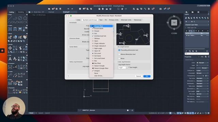Toggle visibility of Defpoints layer
Screen dimensions: 218x122
[187, 35]
